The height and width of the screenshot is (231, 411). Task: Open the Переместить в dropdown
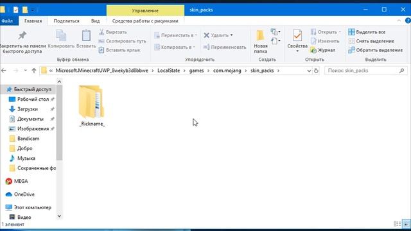click(175, 35)
